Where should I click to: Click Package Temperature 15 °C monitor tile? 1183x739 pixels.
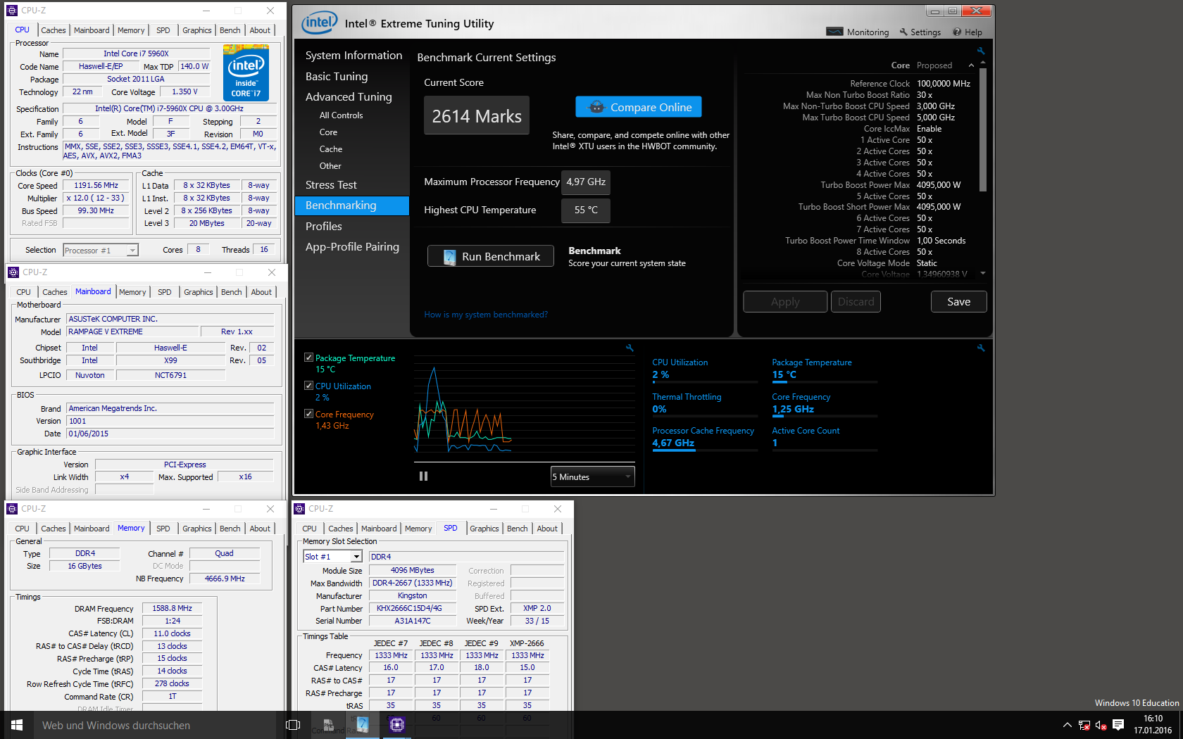coord(825,369)
